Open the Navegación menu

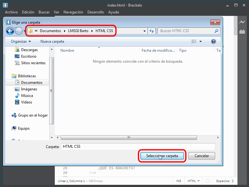[73, 12]
